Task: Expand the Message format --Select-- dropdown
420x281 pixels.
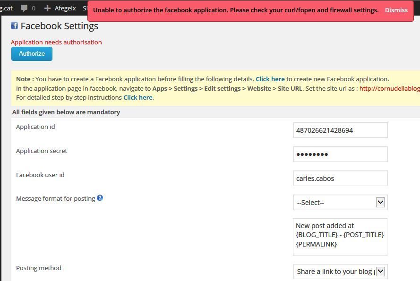Action: [341, 203]
